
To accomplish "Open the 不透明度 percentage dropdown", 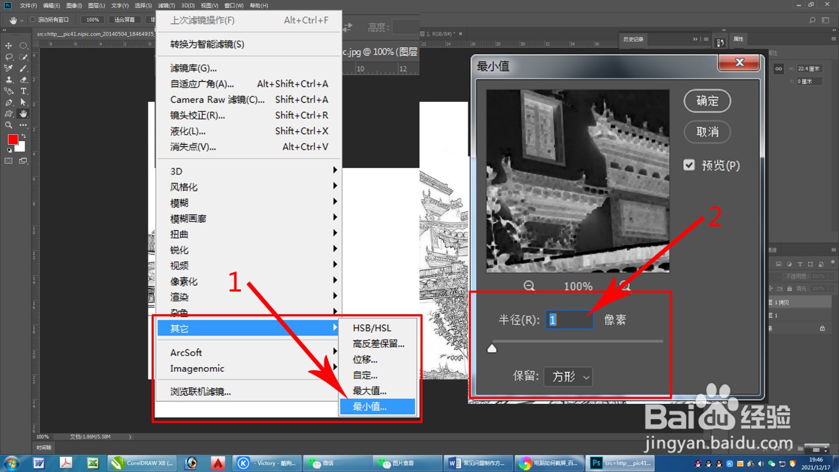I will coord(831,276).
